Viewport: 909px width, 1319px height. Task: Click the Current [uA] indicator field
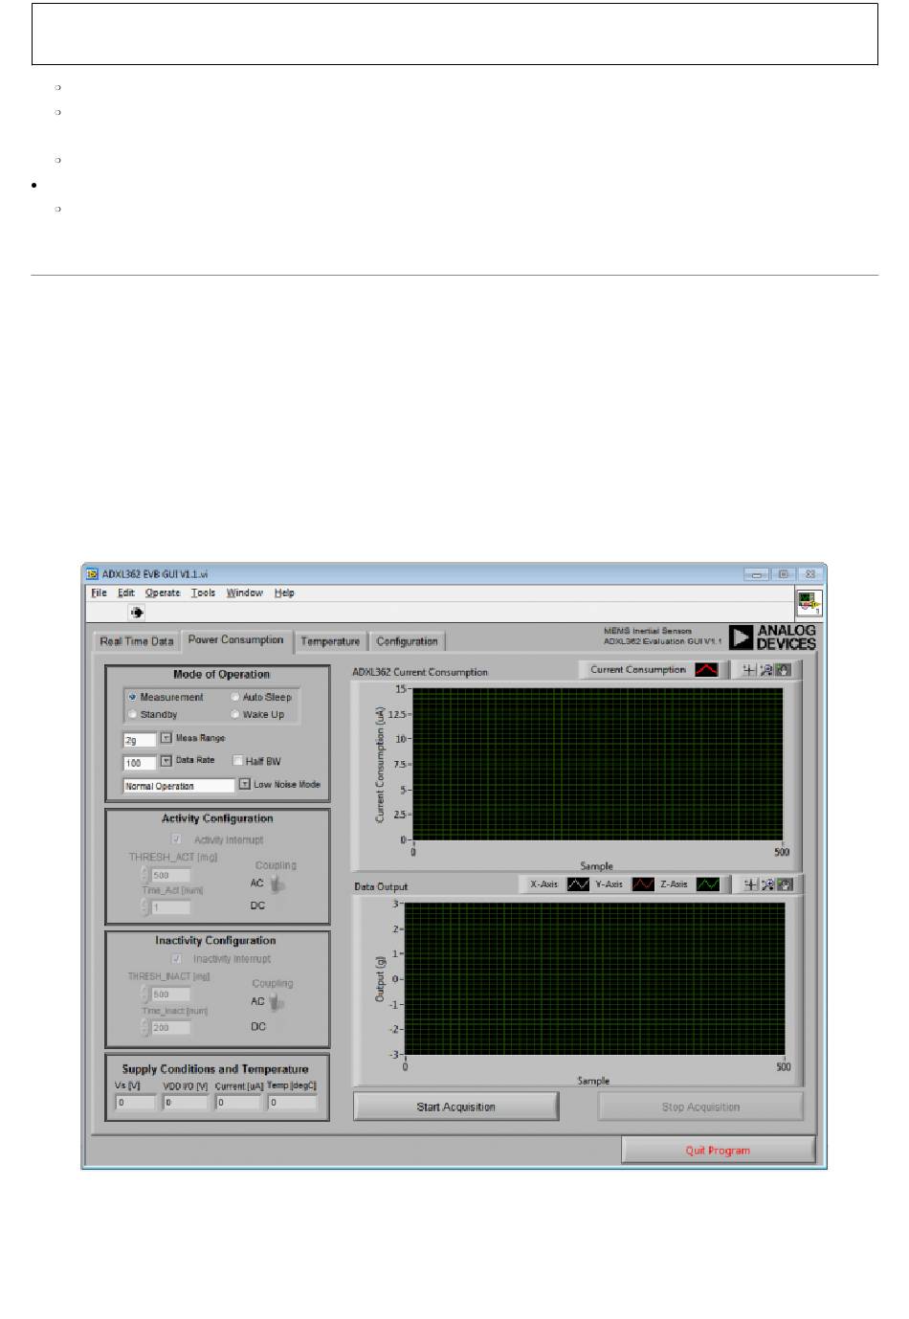(x=238, y=1103)
